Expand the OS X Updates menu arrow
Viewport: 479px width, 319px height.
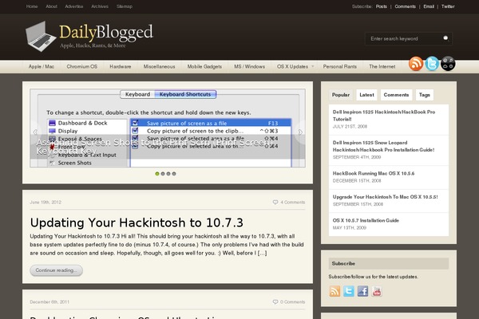tap(312, 66)
